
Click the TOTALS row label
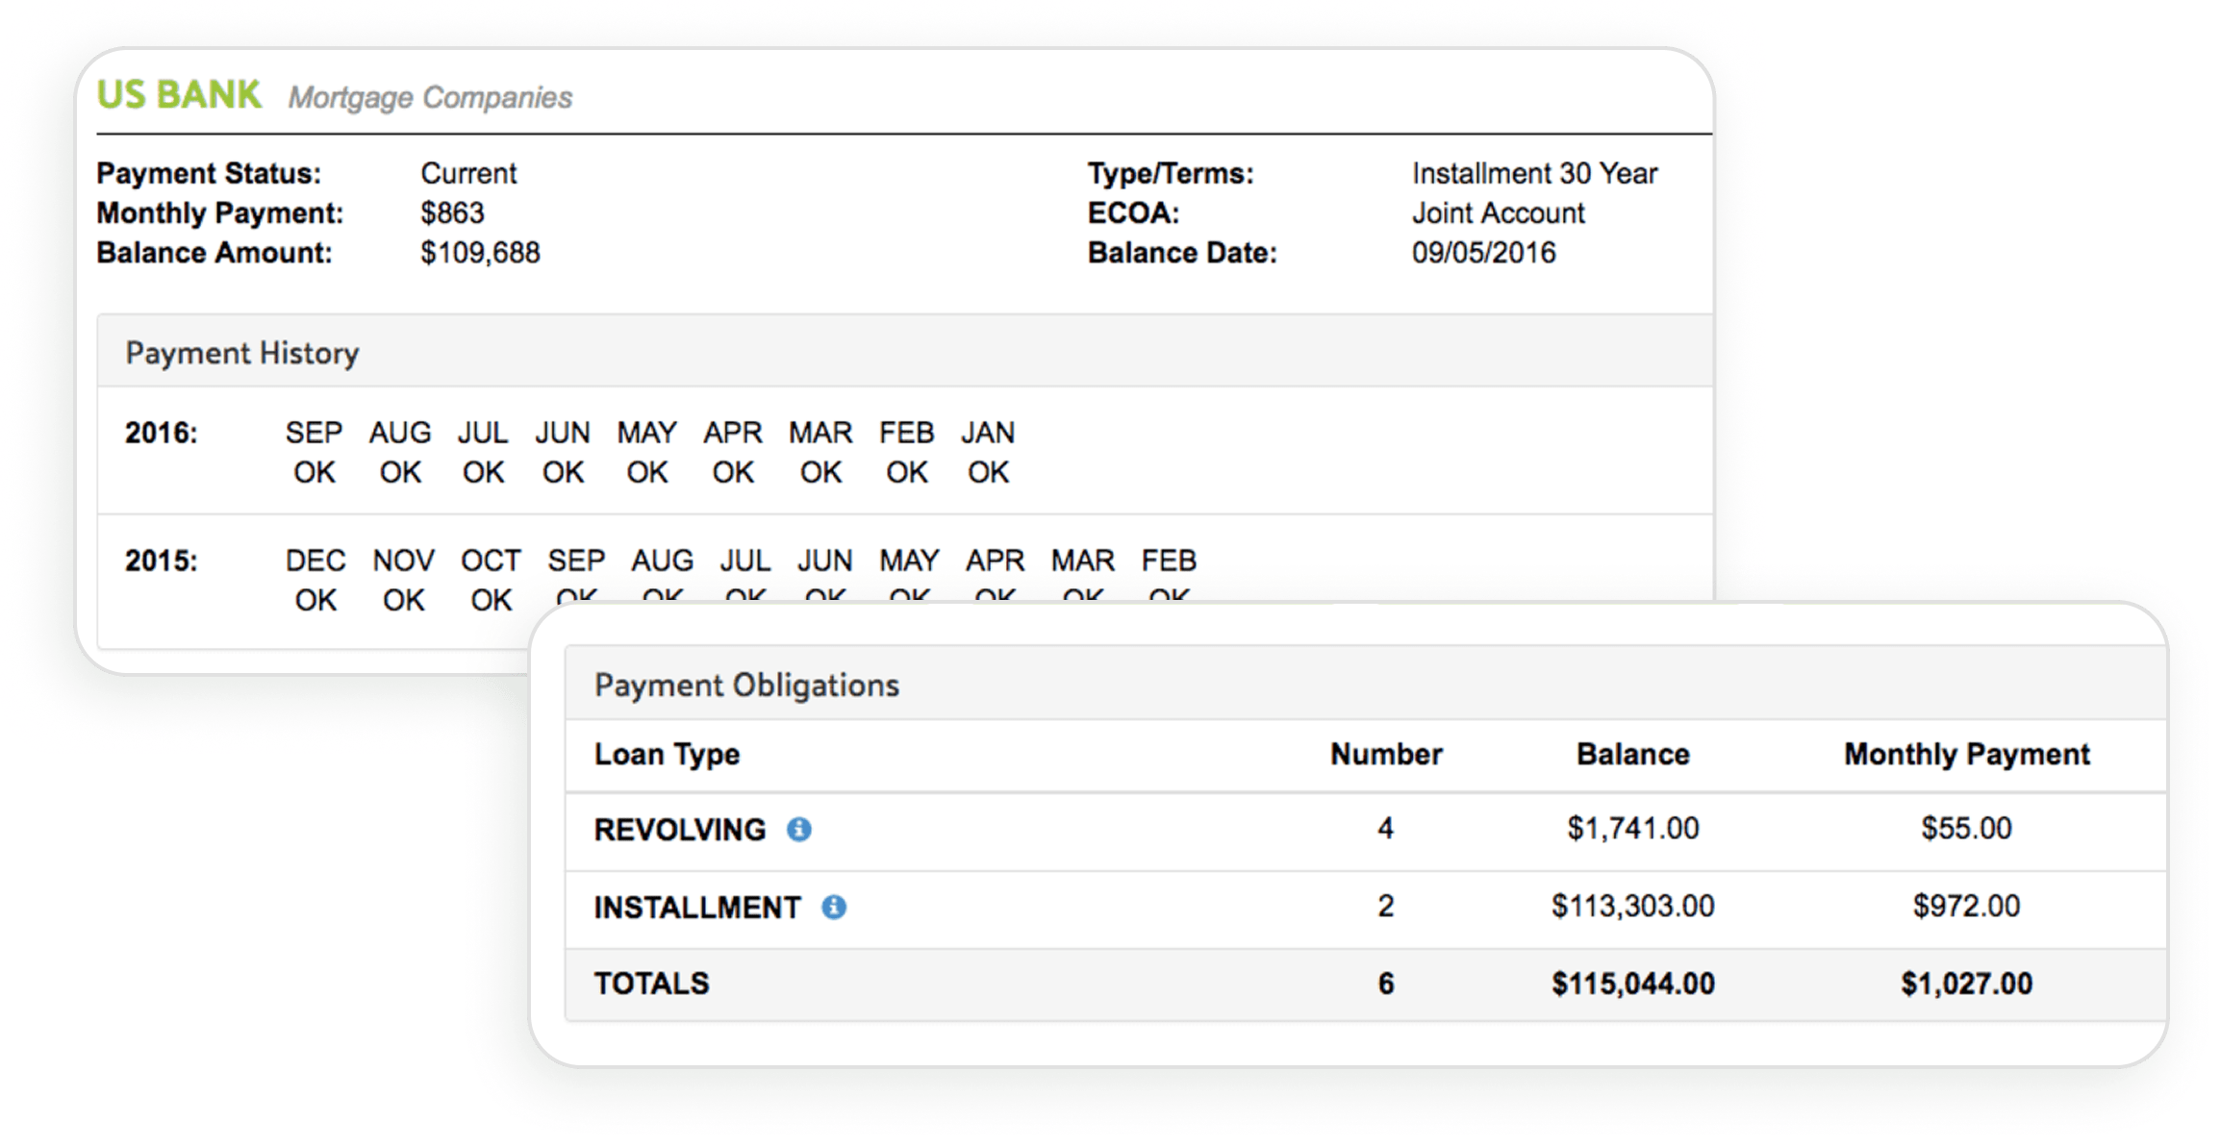point(651,984)
